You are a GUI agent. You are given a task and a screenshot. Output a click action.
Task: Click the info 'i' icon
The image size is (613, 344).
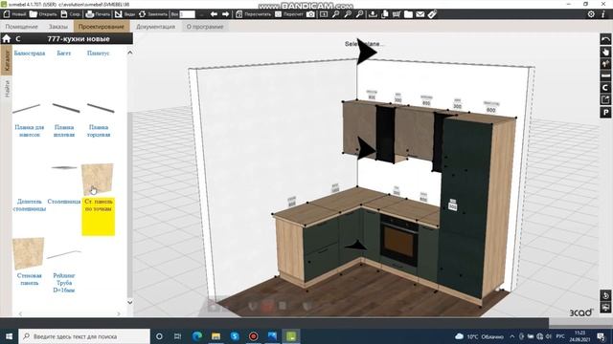(x=603, y=14)
